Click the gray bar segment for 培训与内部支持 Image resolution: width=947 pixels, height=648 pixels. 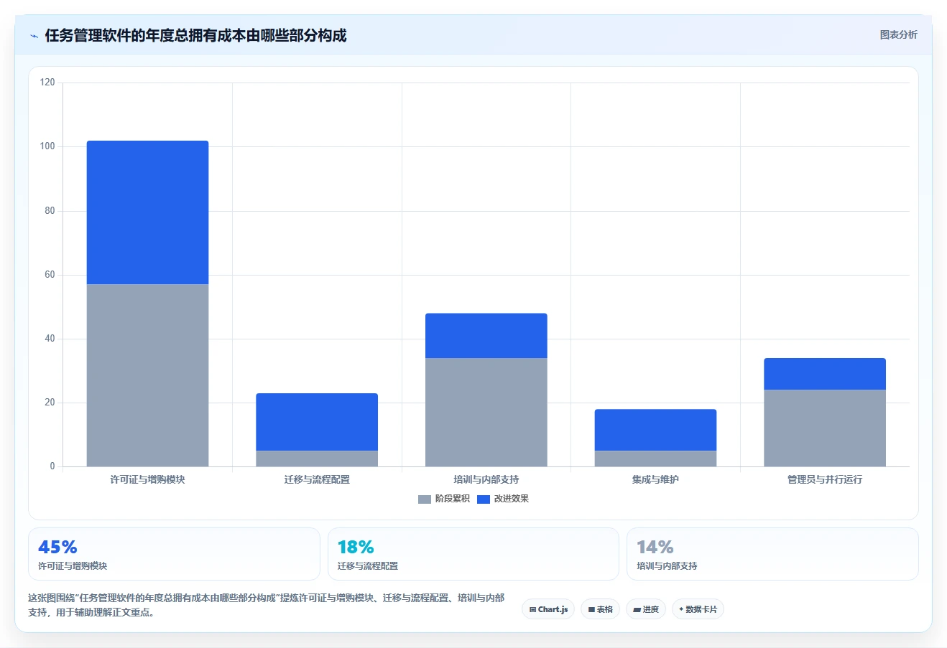[x=486, y=412]
